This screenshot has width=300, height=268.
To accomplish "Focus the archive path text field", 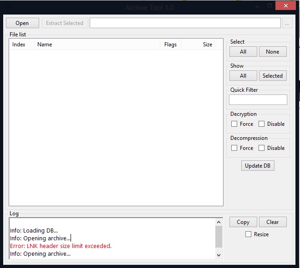I will coord(185,23).
